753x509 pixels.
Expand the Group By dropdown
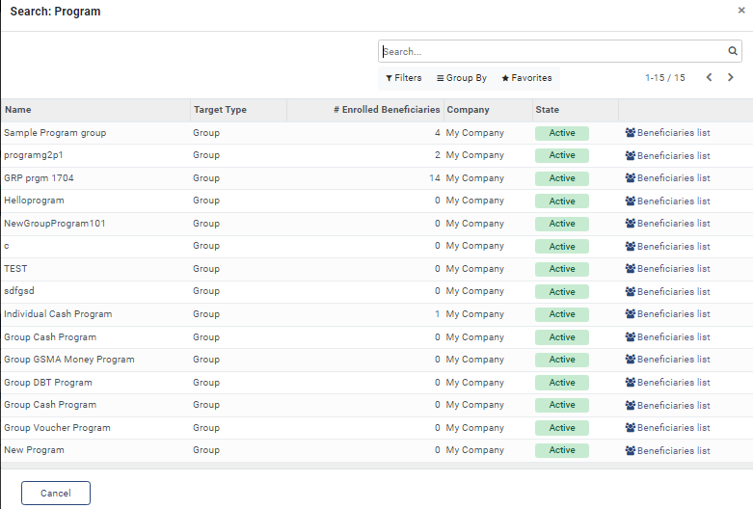pyautogui.click(x=462, y=78)
